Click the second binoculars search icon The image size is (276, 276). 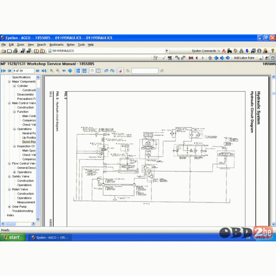coord(29,51)
